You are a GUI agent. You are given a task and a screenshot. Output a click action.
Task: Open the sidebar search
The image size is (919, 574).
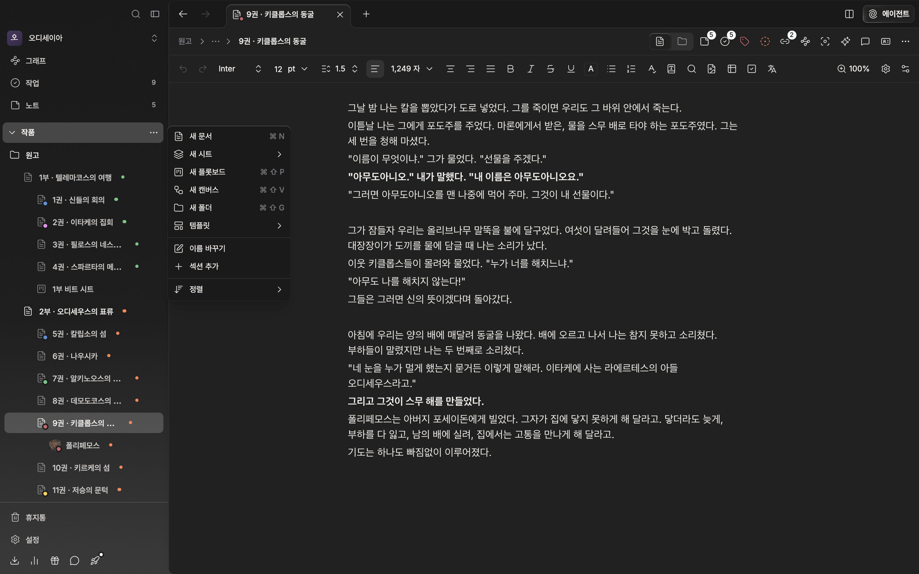(x=136, y=14)
